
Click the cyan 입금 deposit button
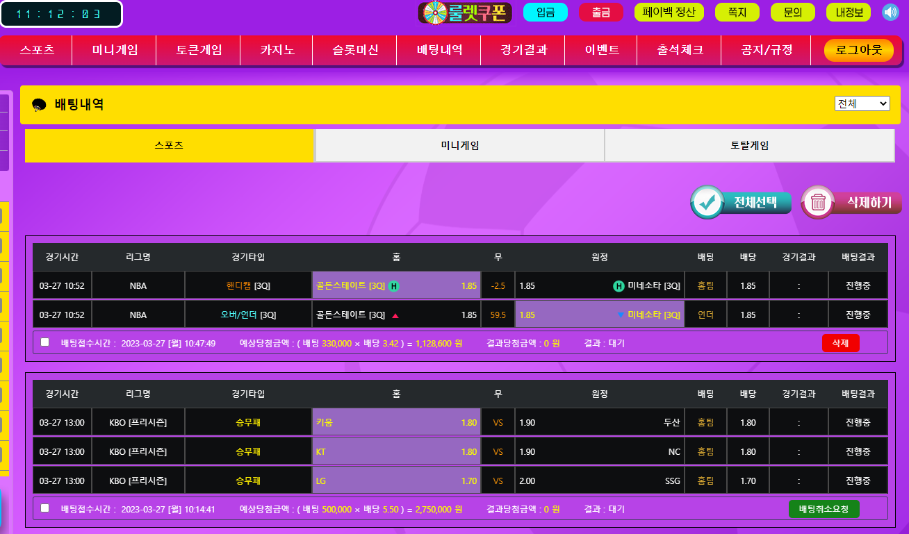pos(545,12)
